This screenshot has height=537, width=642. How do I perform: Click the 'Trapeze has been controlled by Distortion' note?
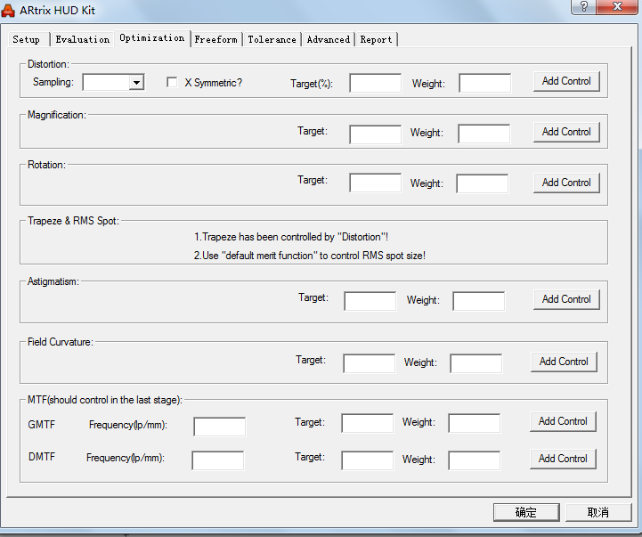coord(291,237)
